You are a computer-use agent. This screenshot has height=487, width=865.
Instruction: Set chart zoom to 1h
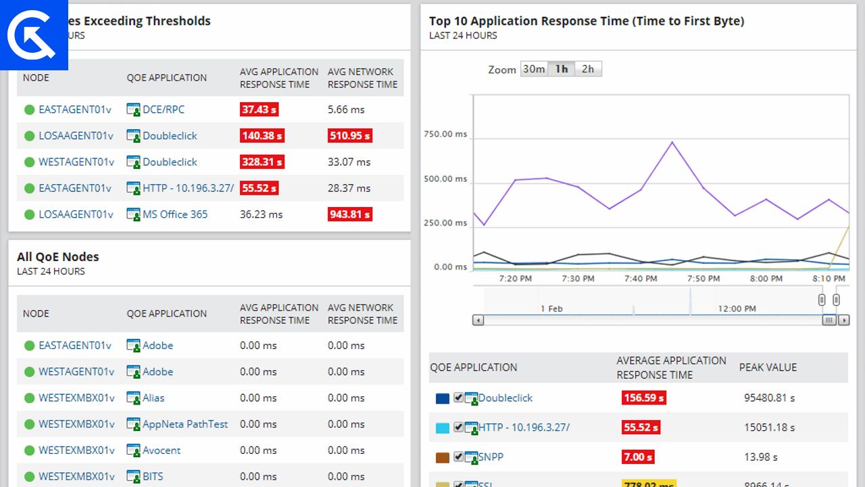point(562,69)
